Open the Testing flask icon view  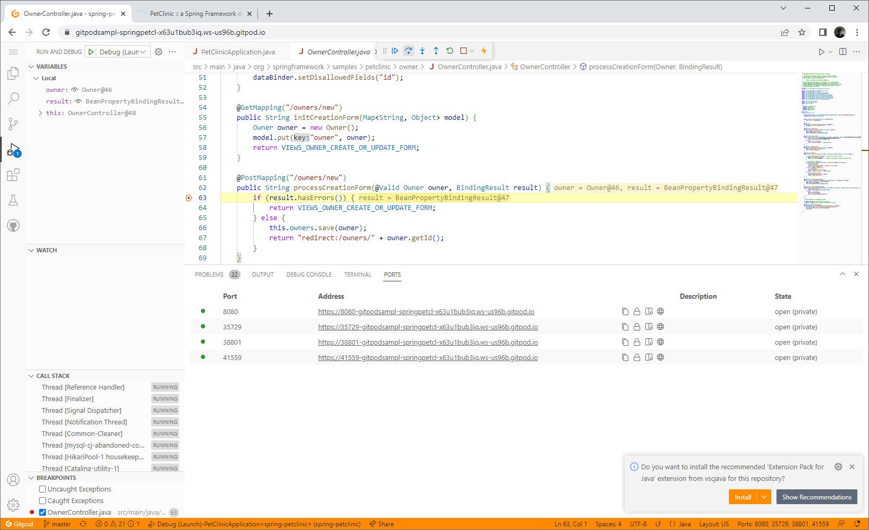[x=13, y=200]
